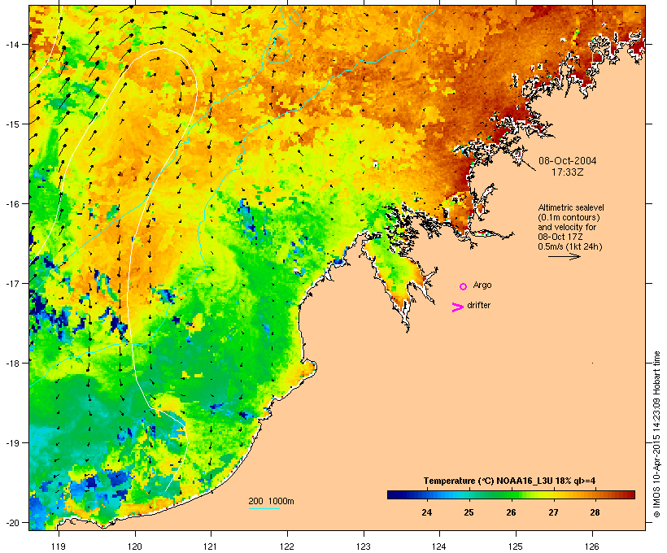This screenshot has width=667, height=553.
Task: Click the colorbar tick value 27
Action: (553, 512)
